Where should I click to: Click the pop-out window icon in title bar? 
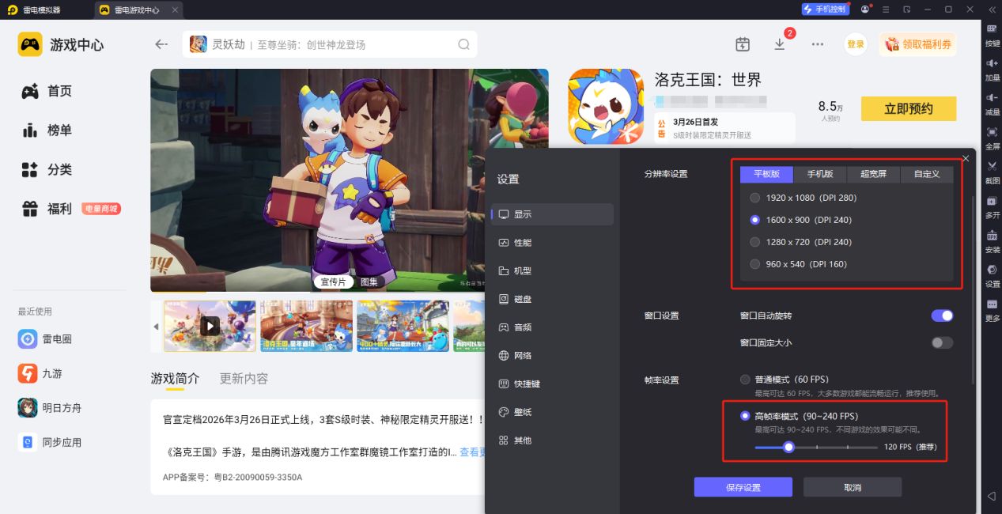[x=906, y=9]
